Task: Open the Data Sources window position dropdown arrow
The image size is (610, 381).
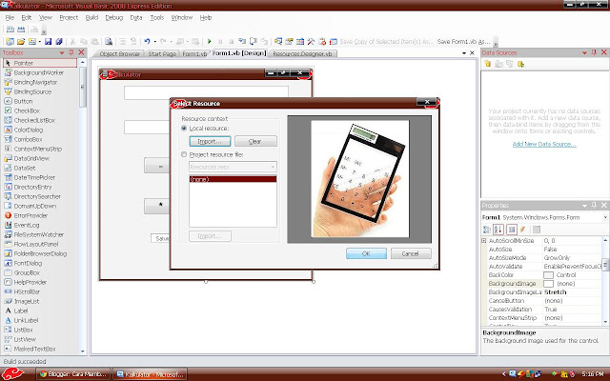Action: click(x=584, y=53)
